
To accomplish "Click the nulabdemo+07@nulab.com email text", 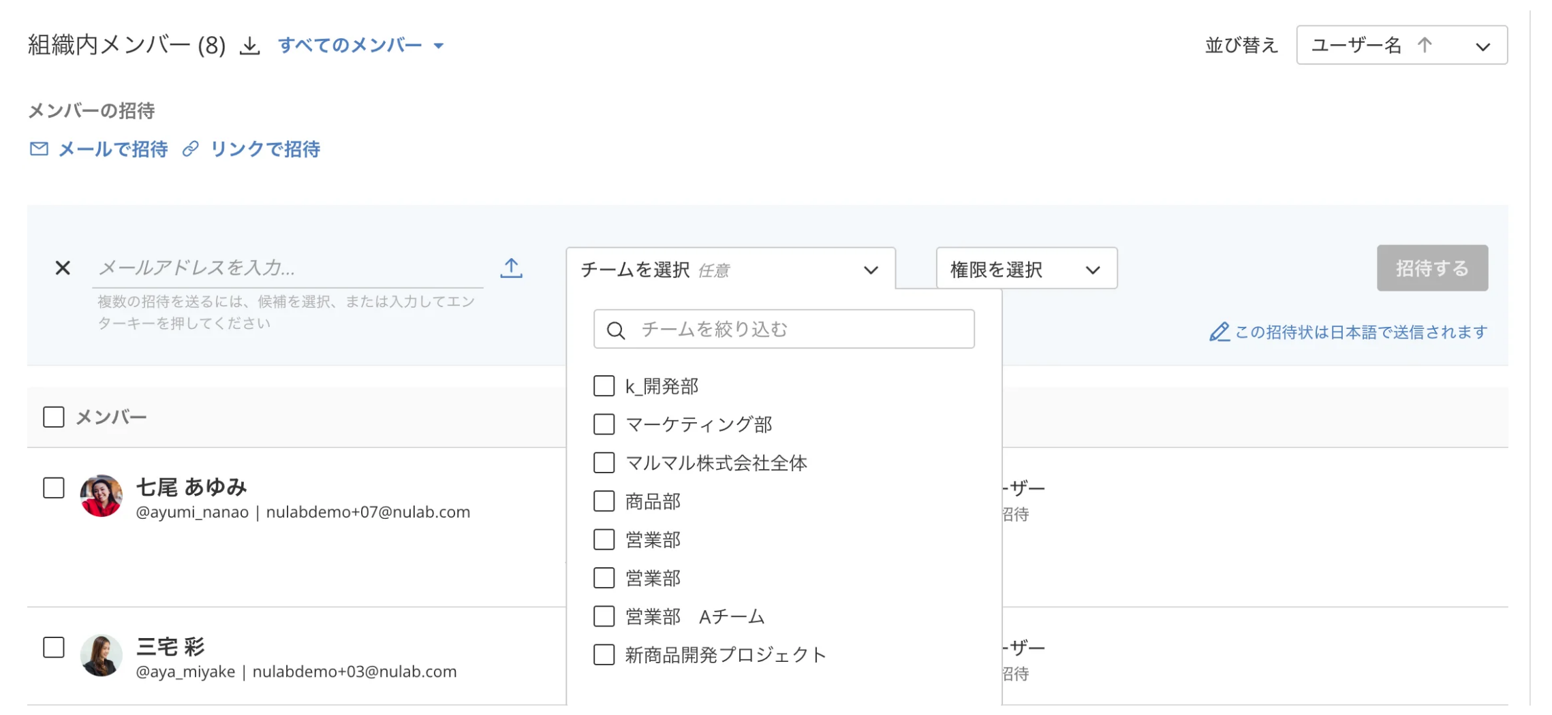I will 368,512.
